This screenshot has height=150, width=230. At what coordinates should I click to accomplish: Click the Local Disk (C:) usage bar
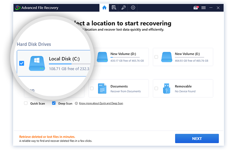coord(70,64)
